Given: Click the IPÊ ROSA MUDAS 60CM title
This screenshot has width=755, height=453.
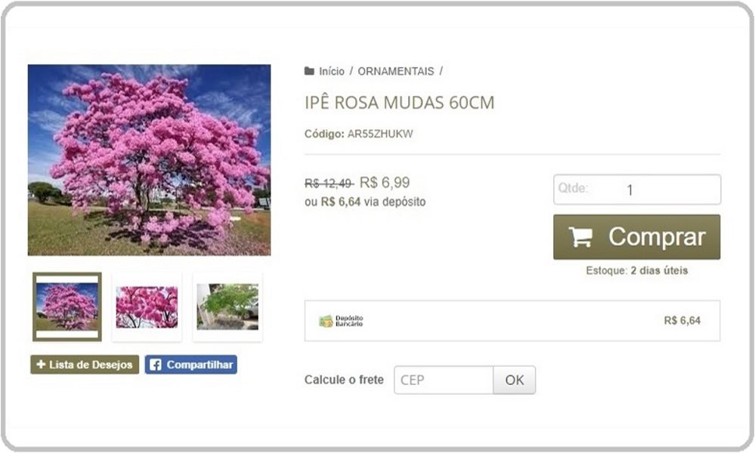Looking at the screenshot, I should coord(400,103).
